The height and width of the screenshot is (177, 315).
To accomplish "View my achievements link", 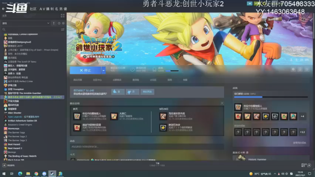I will [299, 143].
